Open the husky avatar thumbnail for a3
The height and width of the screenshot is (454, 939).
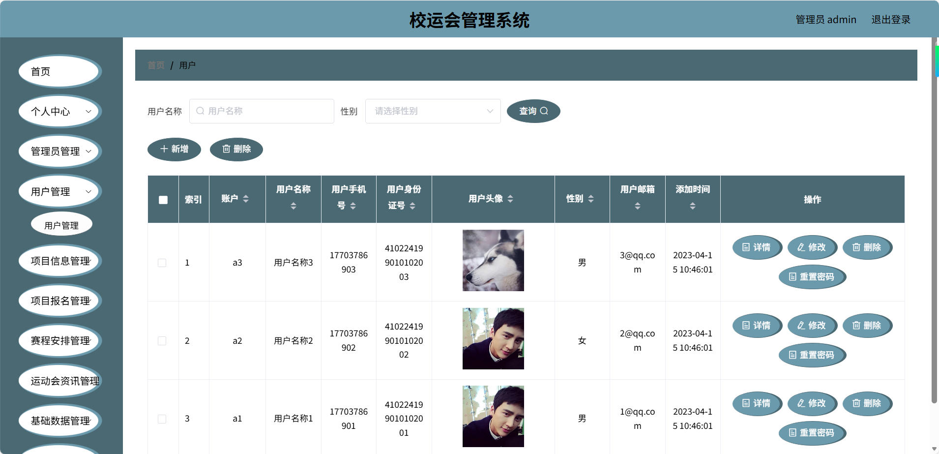coord(493,261)
